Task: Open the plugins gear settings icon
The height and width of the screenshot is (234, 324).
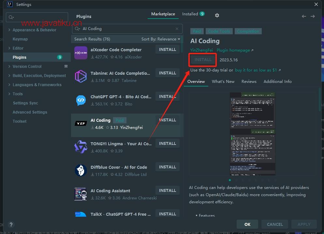Action: point(217,15)
